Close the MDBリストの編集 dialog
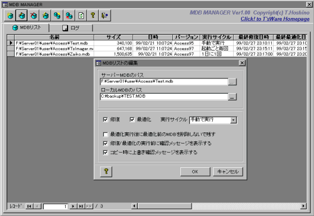The width and height of the screenshot is (314, 216). (x=242, y=63)
